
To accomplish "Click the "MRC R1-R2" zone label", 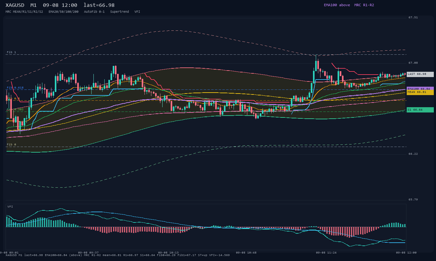I will [364, 5].
